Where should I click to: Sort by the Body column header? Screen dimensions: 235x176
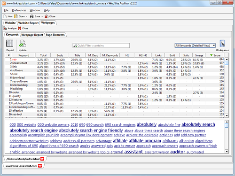click(x=60, y=55)
